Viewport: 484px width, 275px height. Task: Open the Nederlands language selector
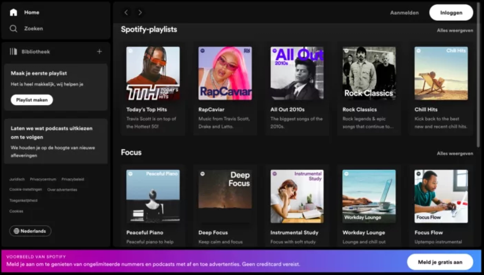pyautogui.click(x=30, y=231)
